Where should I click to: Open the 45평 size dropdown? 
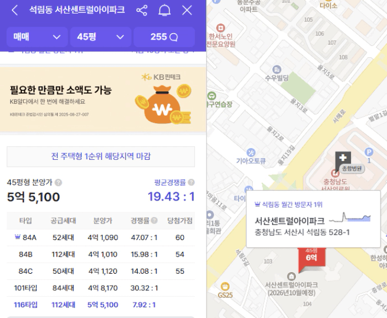100,37
